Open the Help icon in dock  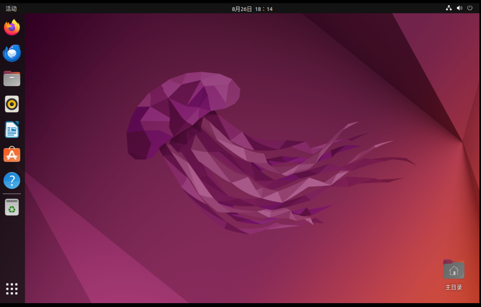[12, 180]
